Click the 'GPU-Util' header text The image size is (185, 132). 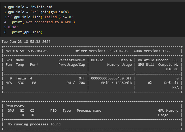[146, 65]
